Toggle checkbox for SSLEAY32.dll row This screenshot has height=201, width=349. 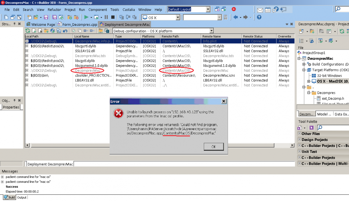tap(27, 51)
